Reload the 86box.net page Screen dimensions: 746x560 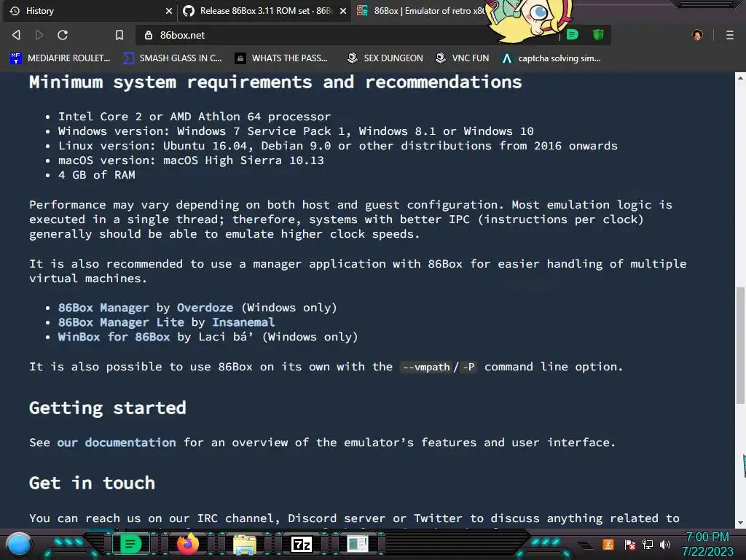pyautogui.click(x=63, y=35)
